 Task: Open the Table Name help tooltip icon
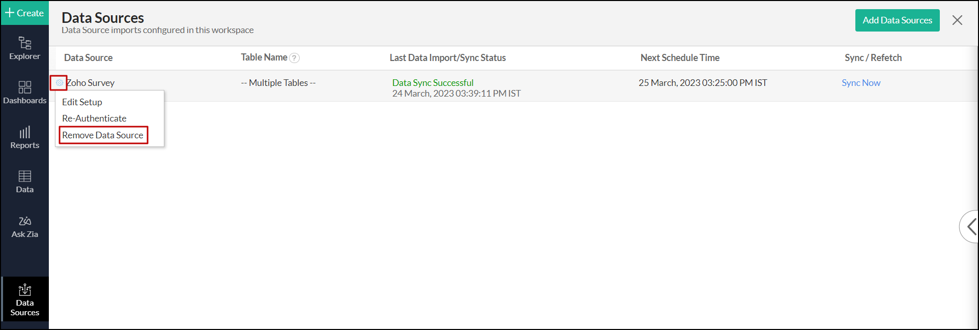click(x=295, y=58)
